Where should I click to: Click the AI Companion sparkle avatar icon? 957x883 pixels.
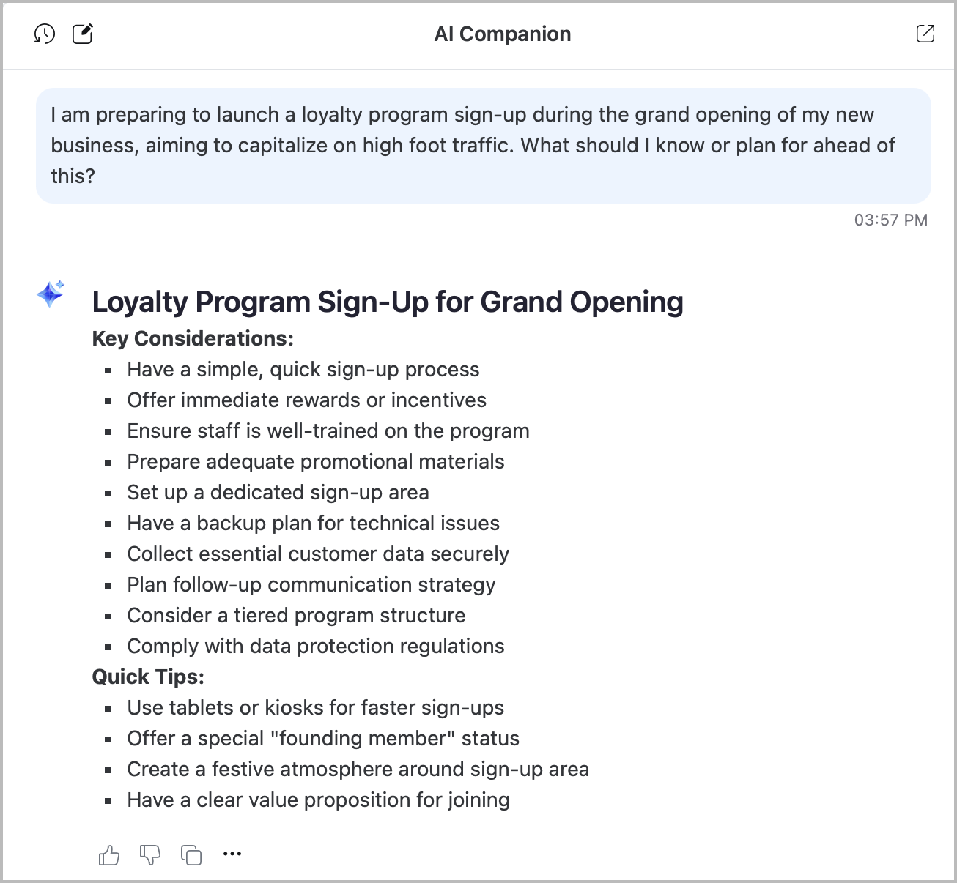49,295
